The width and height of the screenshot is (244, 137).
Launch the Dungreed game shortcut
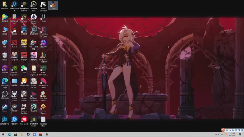14,57
